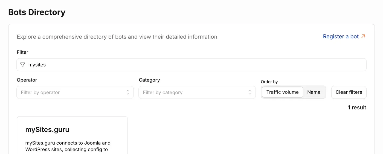Click the Clear filters button
This screenshot has height=154, width=383.
pos(349,92)
